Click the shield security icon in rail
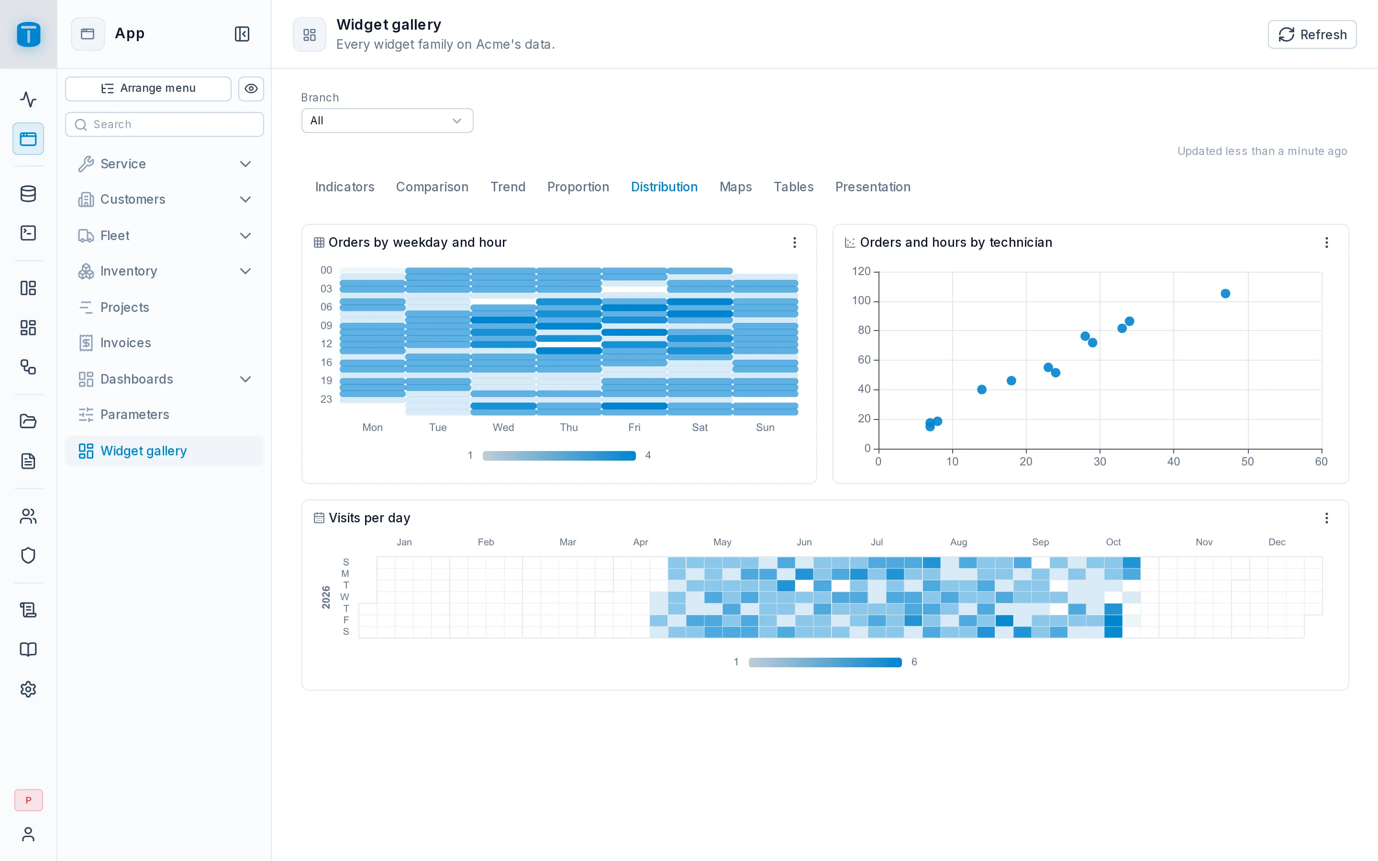1378x861 pixels. [28, 555]
